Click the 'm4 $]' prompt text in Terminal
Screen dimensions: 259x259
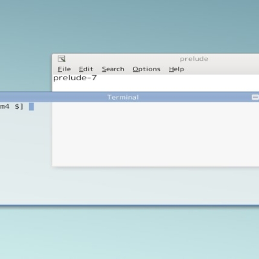pos(12,106)
